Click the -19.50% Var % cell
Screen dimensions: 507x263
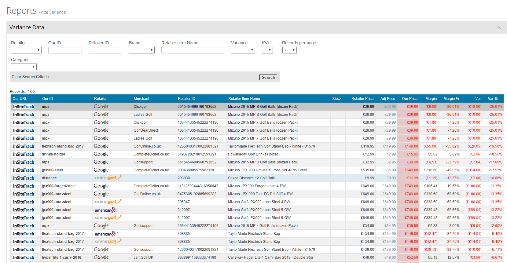496,146
